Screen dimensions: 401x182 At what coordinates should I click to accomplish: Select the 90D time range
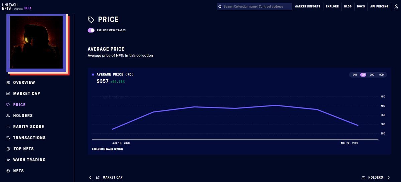pyautogui.click(x=381, y=75)
